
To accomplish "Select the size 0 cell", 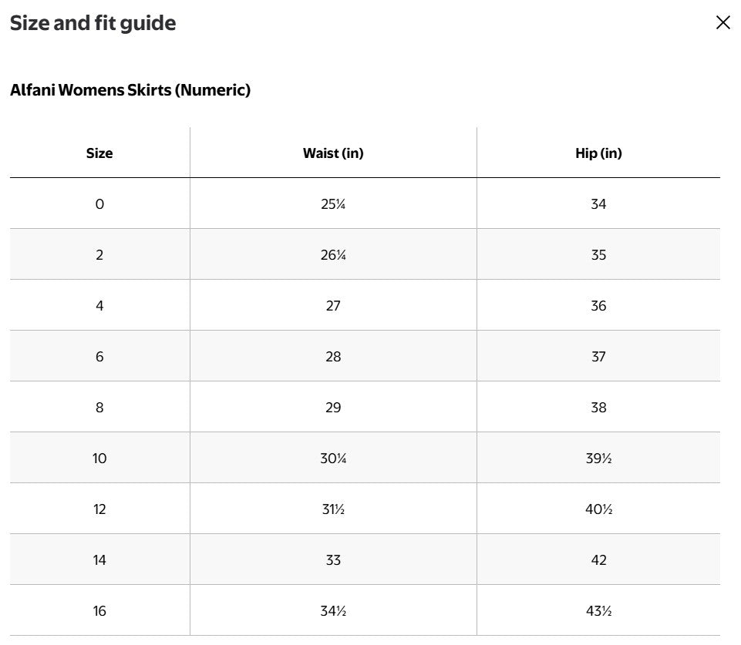I will pyautogui.click(x=99, y=204).
